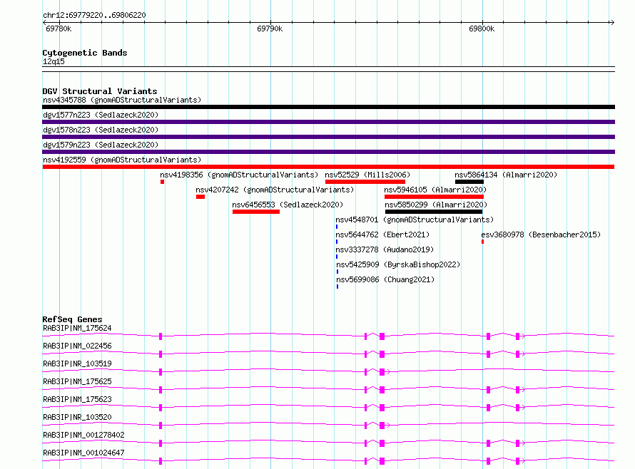Click the esv3680978 small red marker
The image size is (635, 469).
(482, 242)
